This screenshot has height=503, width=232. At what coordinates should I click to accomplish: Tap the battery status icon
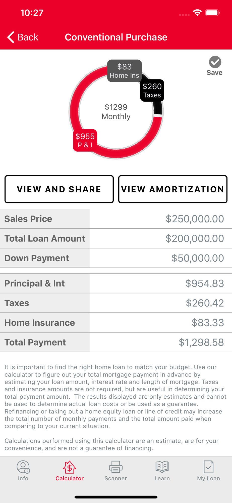coord(212,13)
